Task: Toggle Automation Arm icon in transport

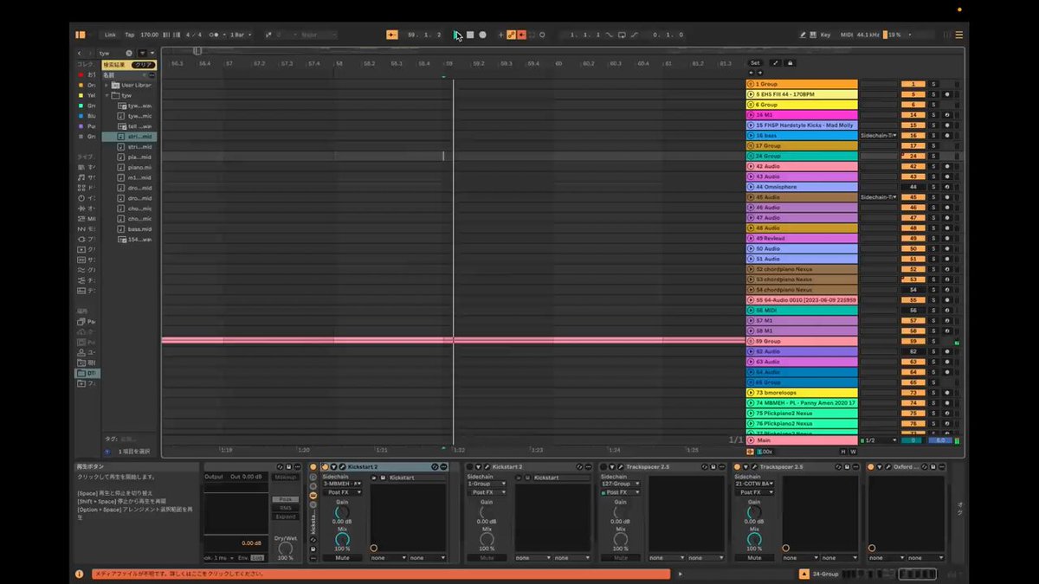Action: click(x=511, y=35)
